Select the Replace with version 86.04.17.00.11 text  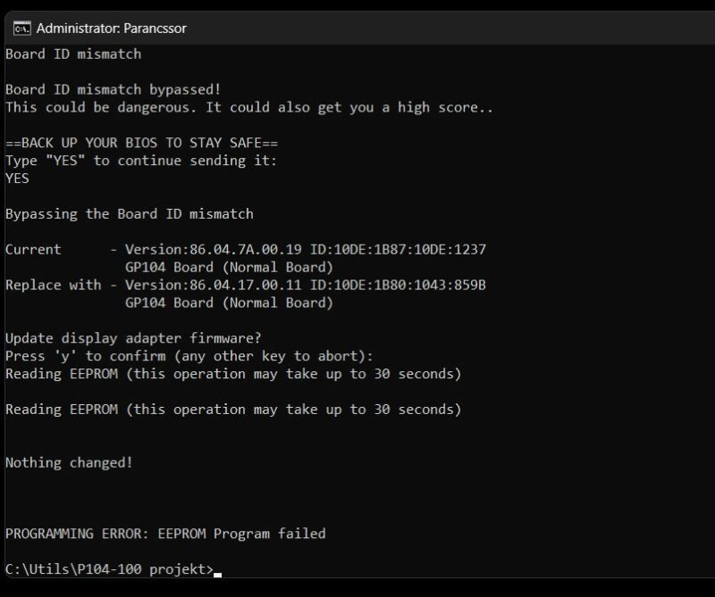214,285
